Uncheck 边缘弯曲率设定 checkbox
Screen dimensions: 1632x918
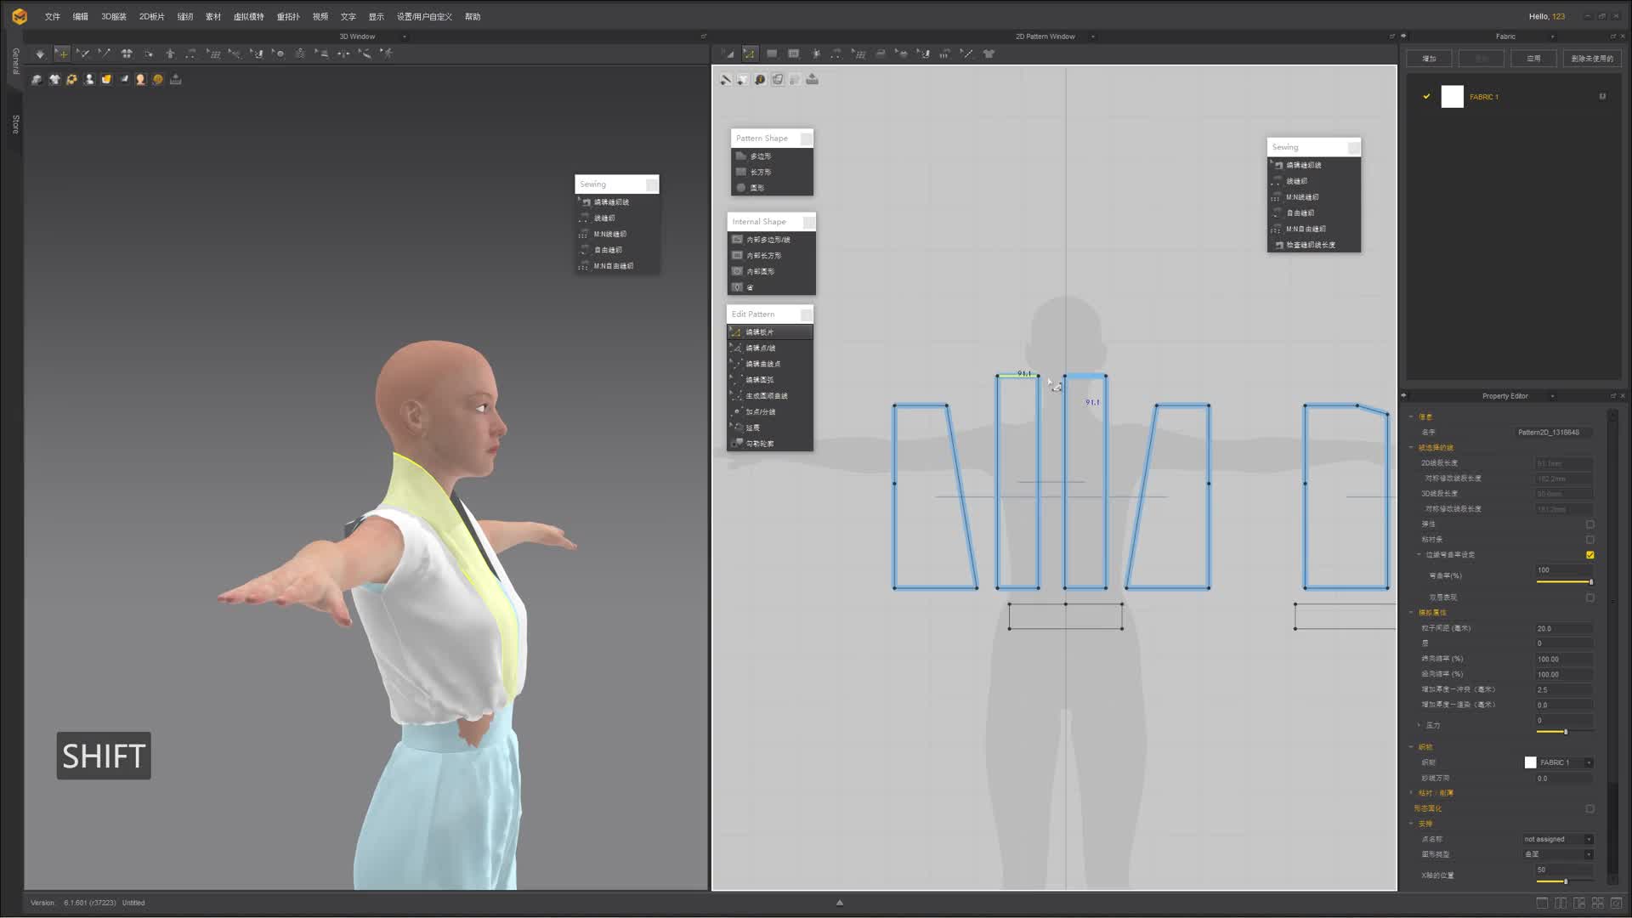[1589, 555]
